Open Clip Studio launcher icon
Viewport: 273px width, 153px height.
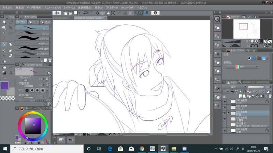(x=57, y=13)
